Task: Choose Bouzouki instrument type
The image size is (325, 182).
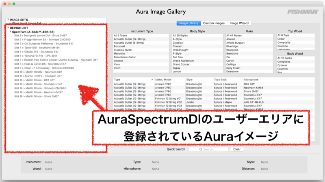Action: click(141, 47)
